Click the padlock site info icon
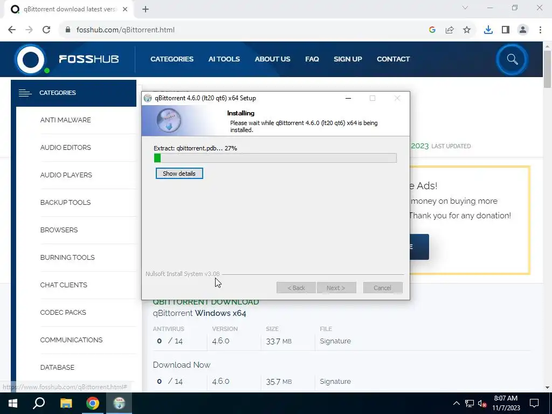Viewport: 552px width, 414px height. click(x=68, y=30)
